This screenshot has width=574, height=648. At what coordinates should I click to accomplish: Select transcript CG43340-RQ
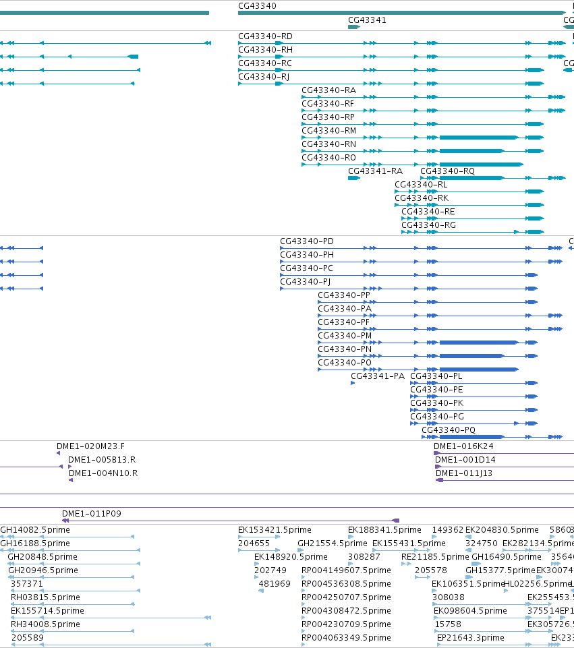(x=448, y=171)
